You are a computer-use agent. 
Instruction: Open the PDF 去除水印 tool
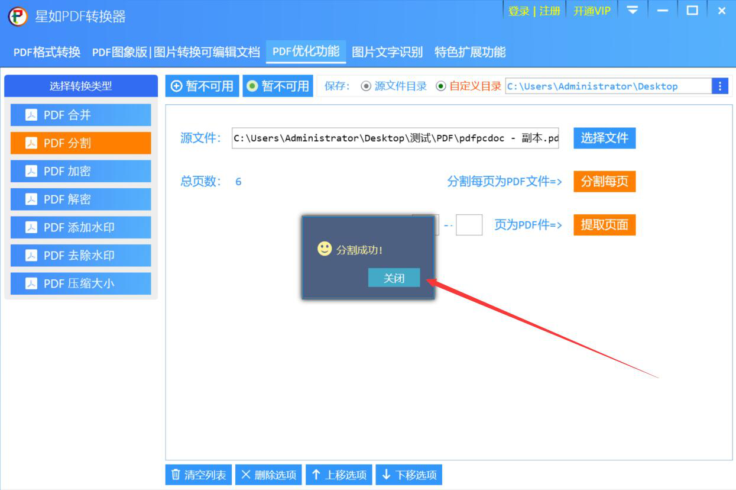click(x=80, y=255)
